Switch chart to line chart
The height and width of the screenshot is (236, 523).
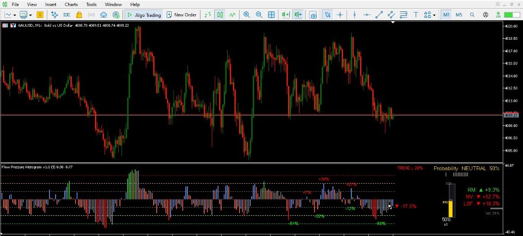click(232, 15)
